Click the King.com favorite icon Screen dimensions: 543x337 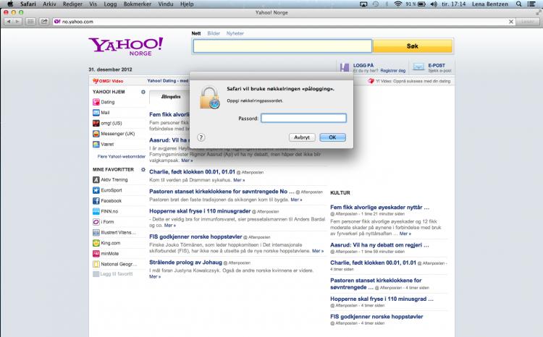pos(96,243)
